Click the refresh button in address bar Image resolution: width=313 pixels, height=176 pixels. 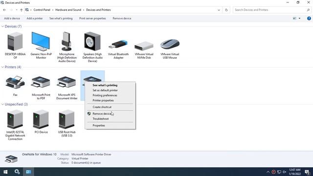226,10
